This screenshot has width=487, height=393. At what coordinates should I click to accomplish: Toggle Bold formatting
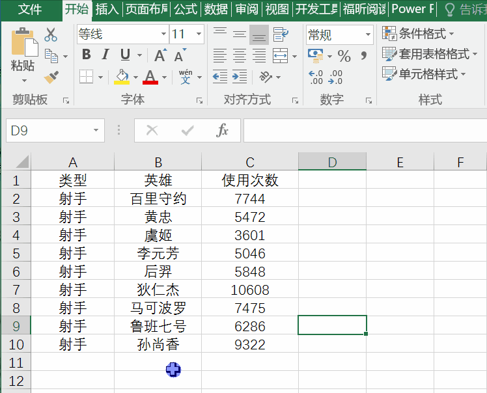(x=86, y=55)
